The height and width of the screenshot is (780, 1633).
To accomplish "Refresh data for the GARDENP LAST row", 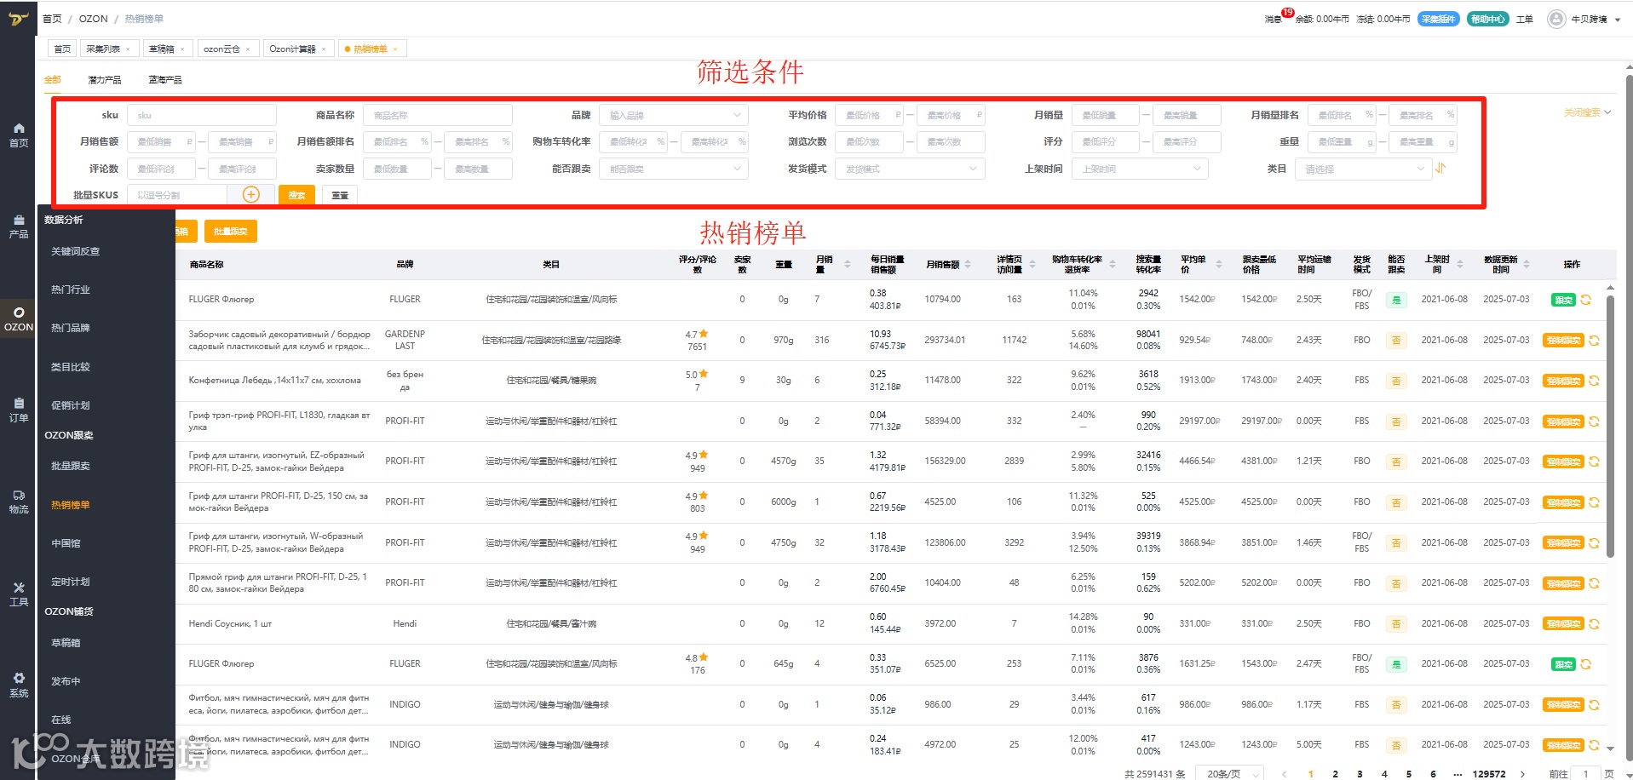I will click(x=1594, y=341).
